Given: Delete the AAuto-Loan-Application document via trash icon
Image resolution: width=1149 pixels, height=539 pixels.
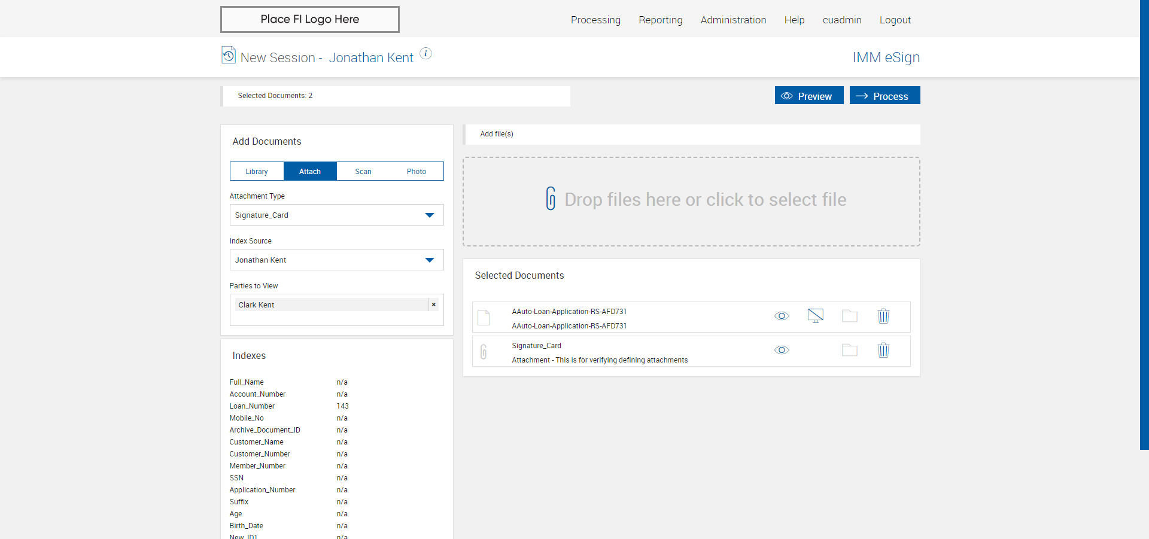Looking at the screenshot, I should pos(883,316).
